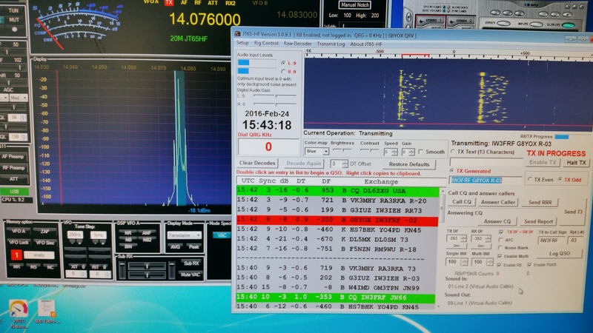The height and width of the screenshot is (333, 593).
Task: Open the About JT65-HF menu
Action: pos(365,44)
